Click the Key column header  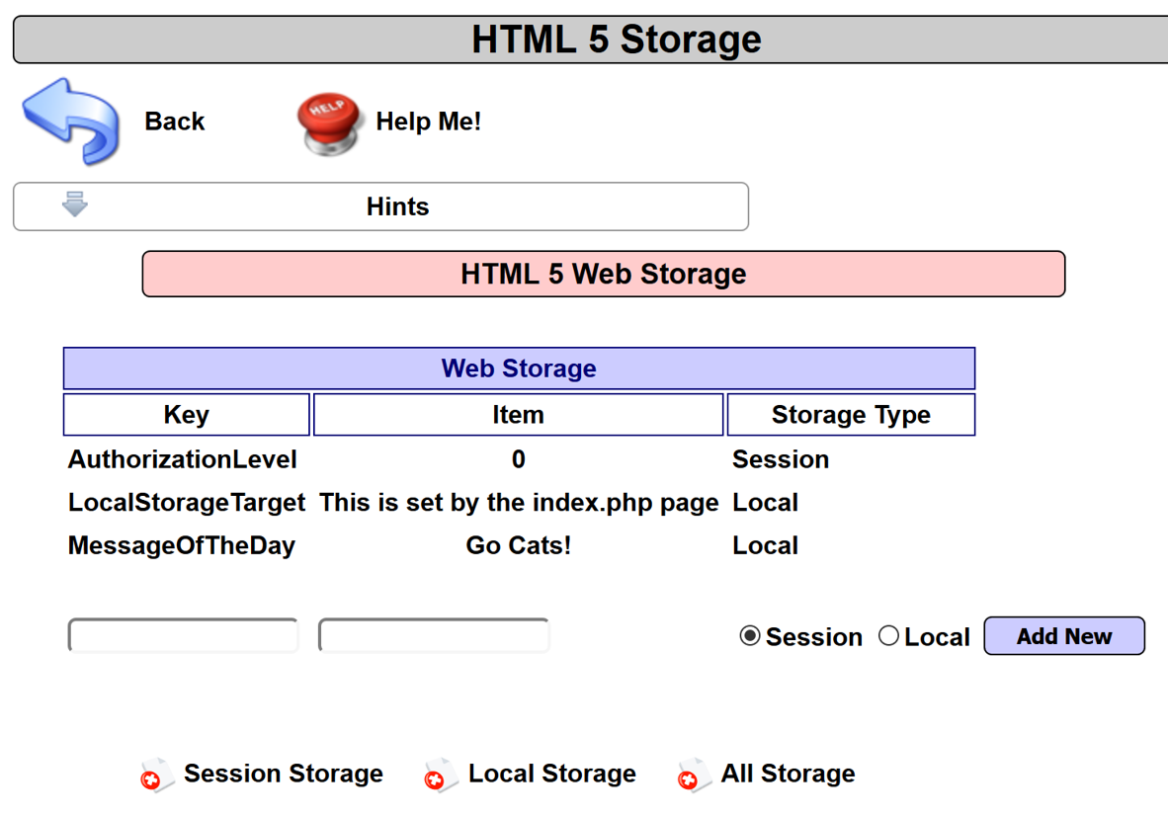(186, 415)
